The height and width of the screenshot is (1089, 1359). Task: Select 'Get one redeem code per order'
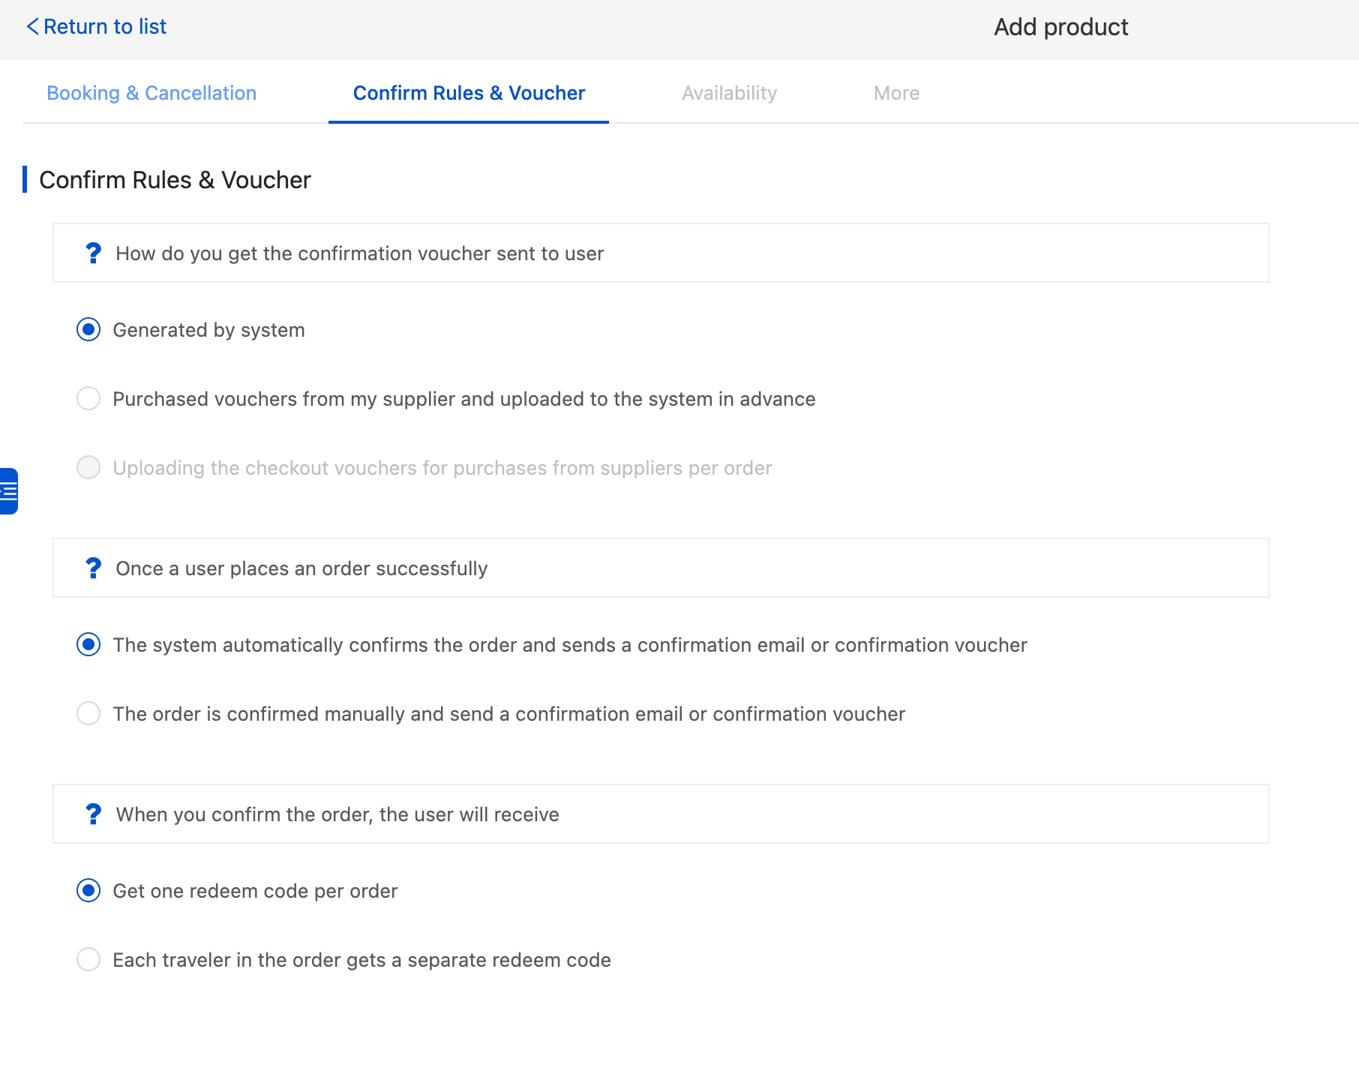tap(88, 891)
